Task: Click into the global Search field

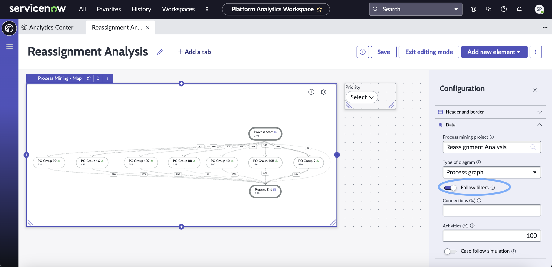Action: (410, 9)
